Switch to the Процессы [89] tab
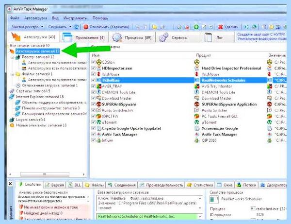The image size is (291, 224). click(132, 37)
